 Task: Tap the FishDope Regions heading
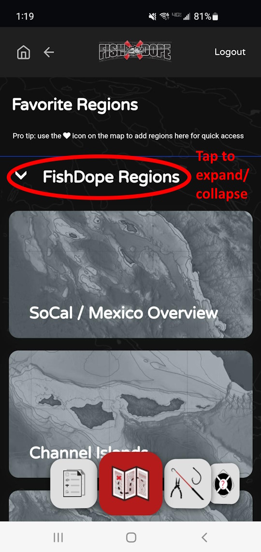[111, 177]
